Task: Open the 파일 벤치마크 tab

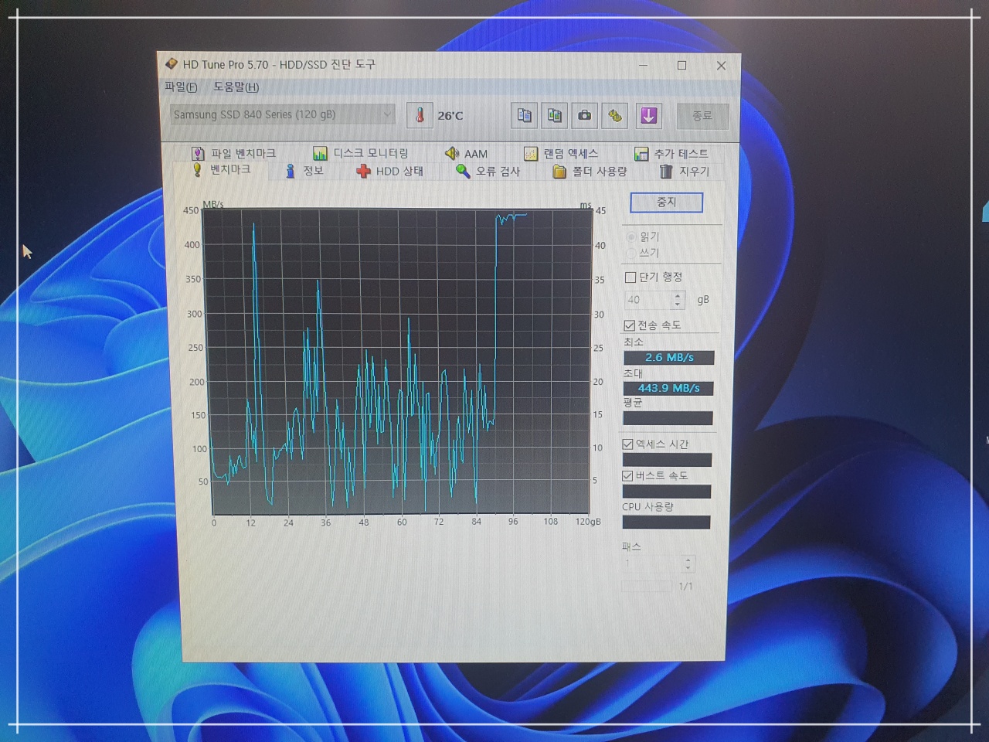Action: coord(233,153)
